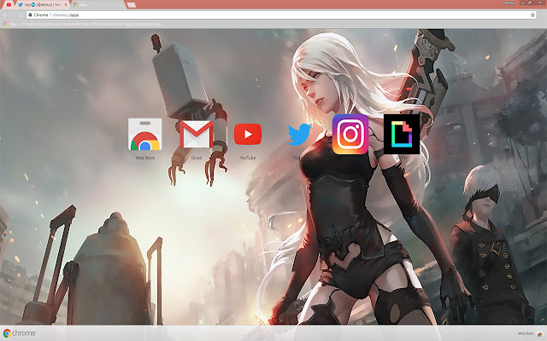This screenshot has height=341, width=547.
Task: Click the YouTube label under icon
Action: click(248, 158)
